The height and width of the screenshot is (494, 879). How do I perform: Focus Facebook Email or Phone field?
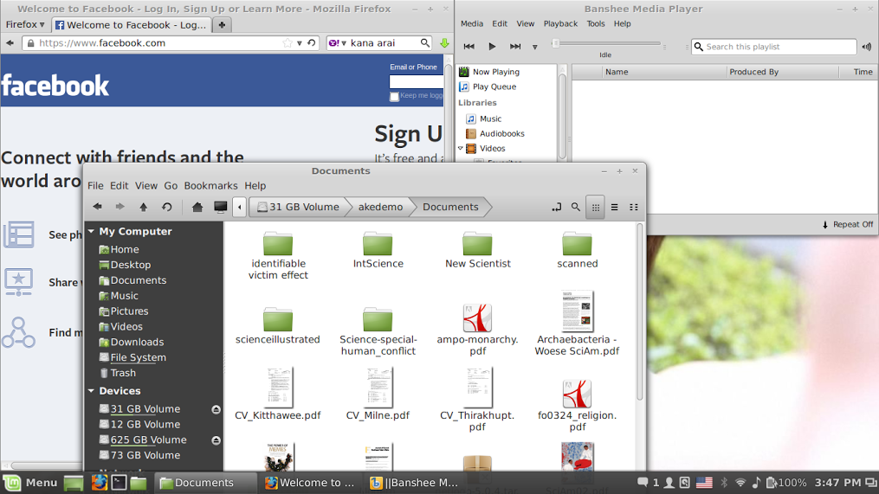417,82
